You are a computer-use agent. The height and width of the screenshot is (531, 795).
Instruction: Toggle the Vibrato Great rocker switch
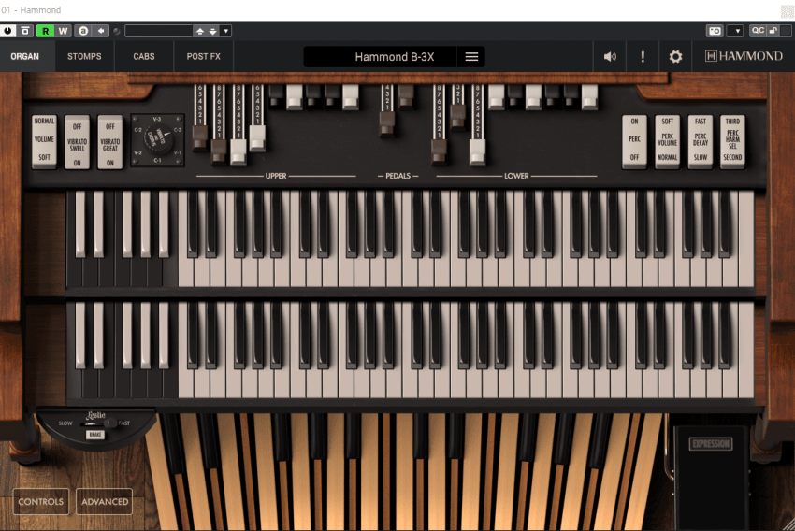point(110,142)
